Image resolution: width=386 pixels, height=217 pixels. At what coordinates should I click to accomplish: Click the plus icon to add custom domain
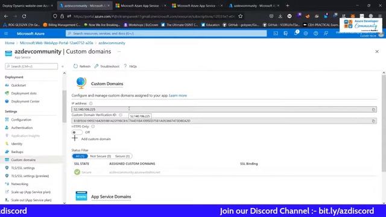click(x=75, y=138)
